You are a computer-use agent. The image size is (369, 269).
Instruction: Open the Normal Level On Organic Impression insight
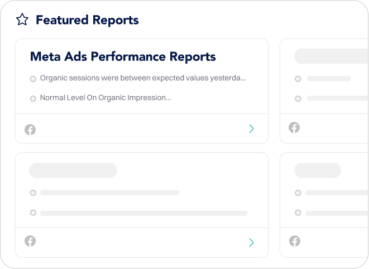(x=106, y=98)
